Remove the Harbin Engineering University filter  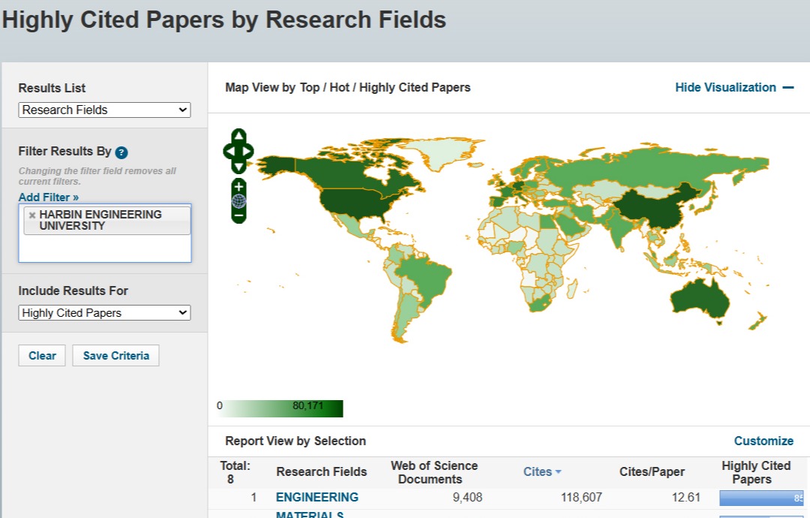tap(31, 215)
